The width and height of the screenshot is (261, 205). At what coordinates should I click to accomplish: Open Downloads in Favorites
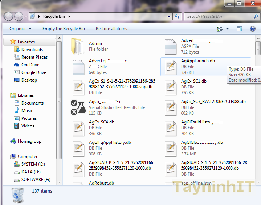click(32, 50)
